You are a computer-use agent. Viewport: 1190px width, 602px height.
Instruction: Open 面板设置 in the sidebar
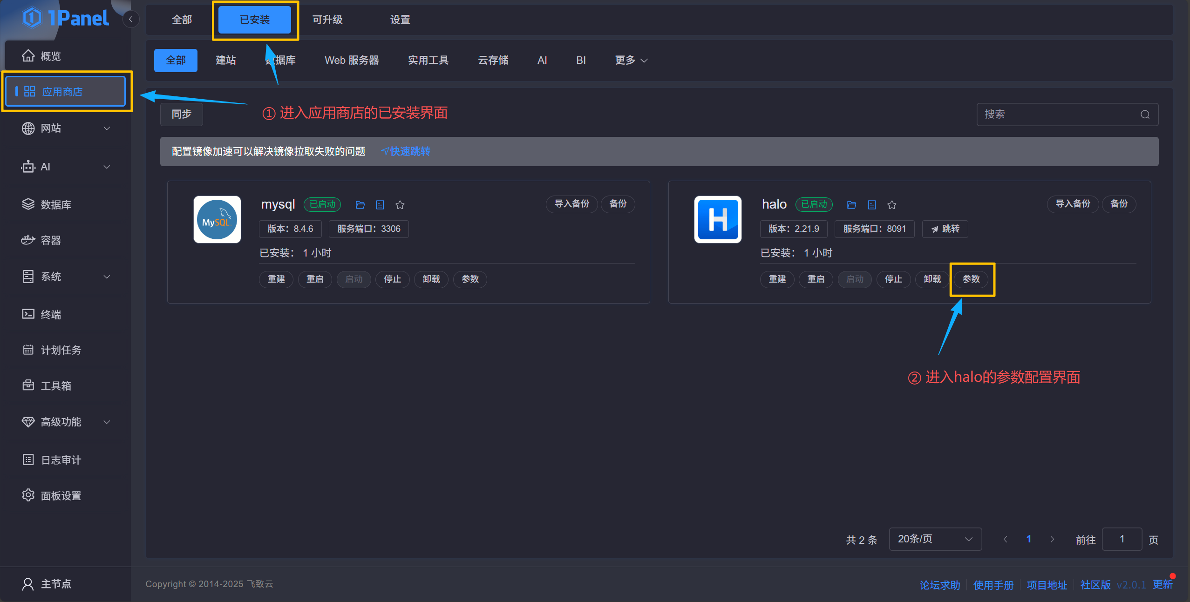pos(61,495)
